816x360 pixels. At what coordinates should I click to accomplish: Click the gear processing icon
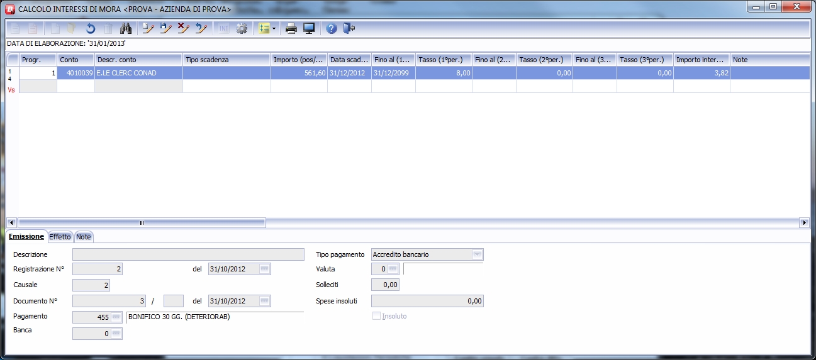pyautogui.click(x=242, y=28)
